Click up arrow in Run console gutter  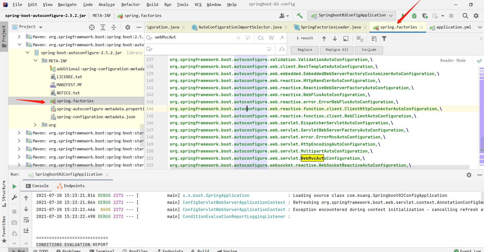[x=26, y=198]
